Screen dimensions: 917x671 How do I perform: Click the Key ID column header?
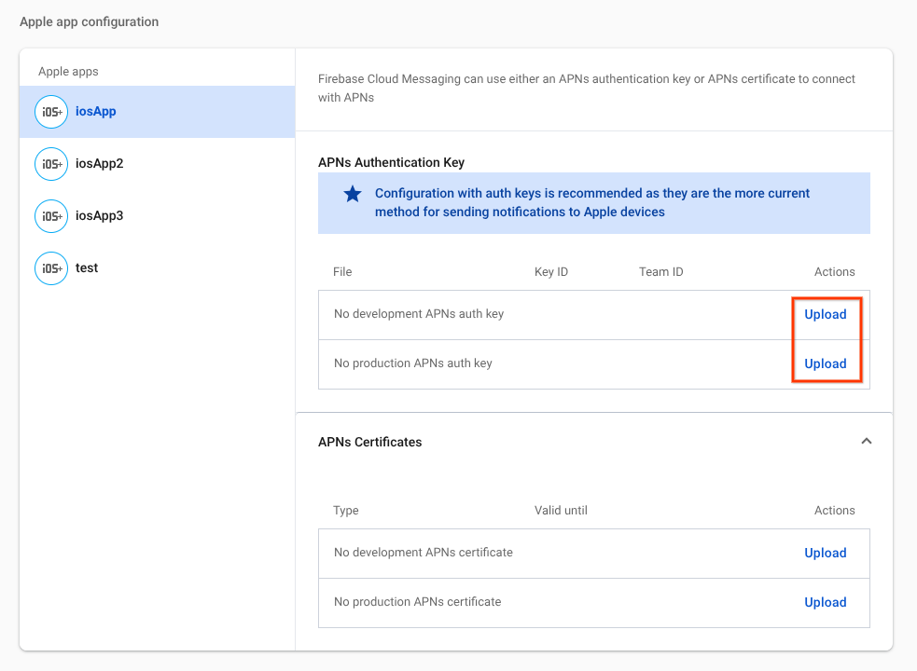pyautogui.click(x=550, y=272)
